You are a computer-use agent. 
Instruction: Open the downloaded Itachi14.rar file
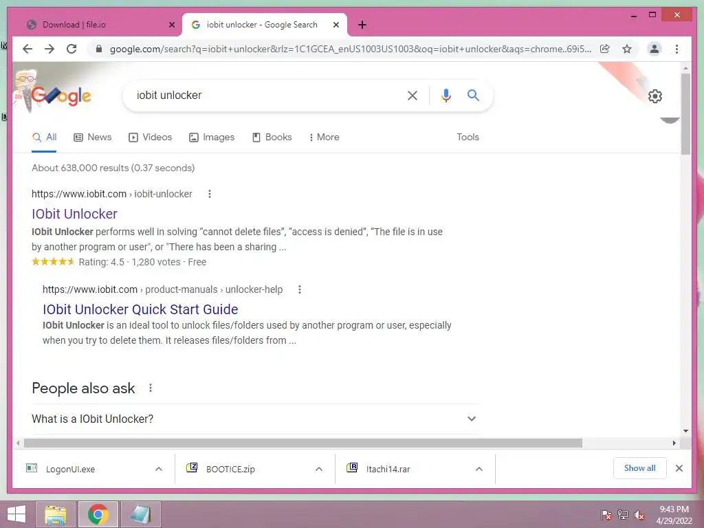point(388,469)
